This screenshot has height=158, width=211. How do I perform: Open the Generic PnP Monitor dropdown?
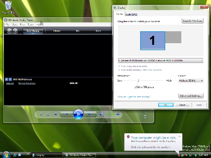tap(160, 60)
